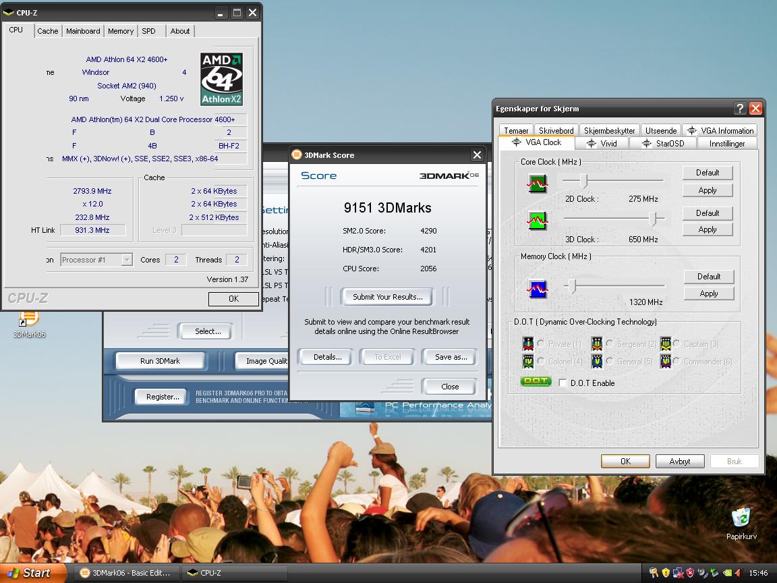Click the 2D core clock graph icon

(537, 184)
